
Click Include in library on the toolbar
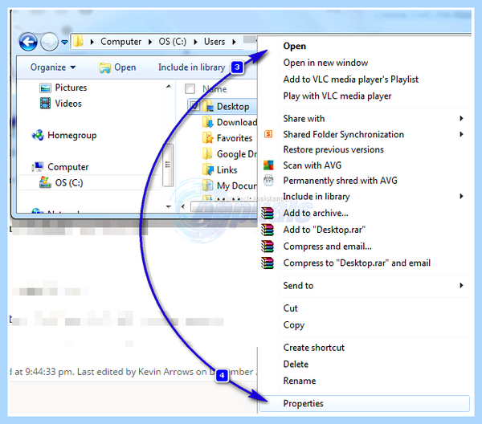point(191,67)
